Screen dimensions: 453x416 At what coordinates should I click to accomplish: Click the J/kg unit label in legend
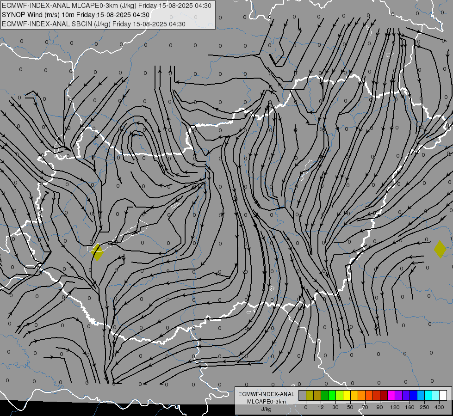coord(267,409)
